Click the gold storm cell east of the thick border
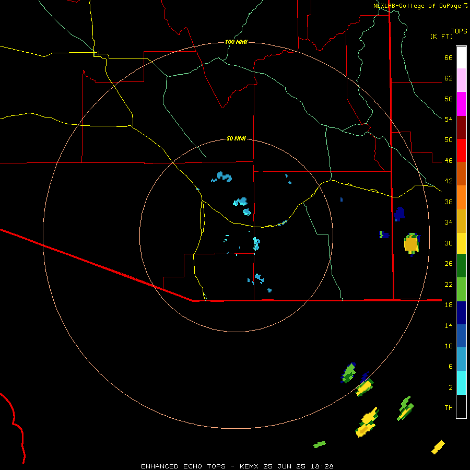This screenshot has width=470, height=470. 412,243
